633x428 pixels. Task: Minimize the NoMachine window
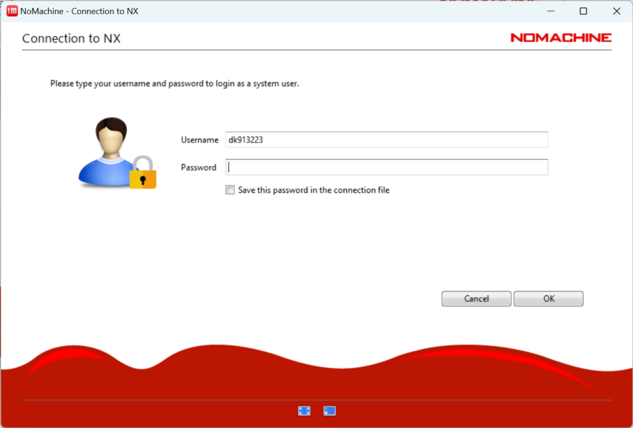coord(550,10)
